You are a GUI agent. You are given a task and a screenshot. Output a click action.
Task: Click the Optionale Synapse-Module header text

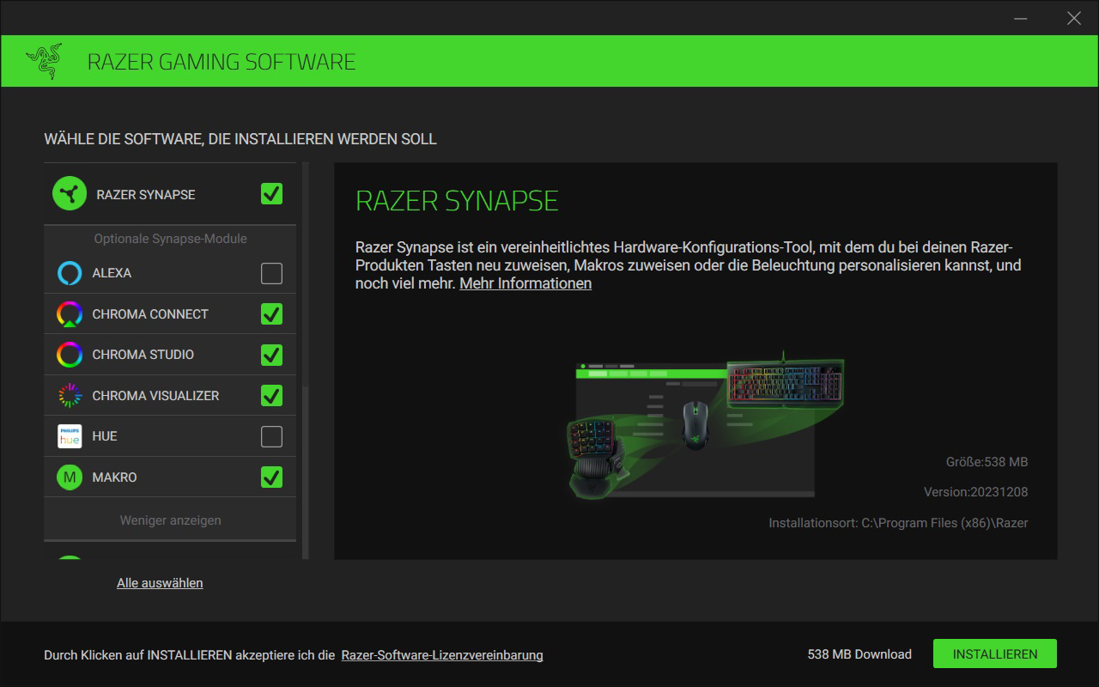coord(170,239)
